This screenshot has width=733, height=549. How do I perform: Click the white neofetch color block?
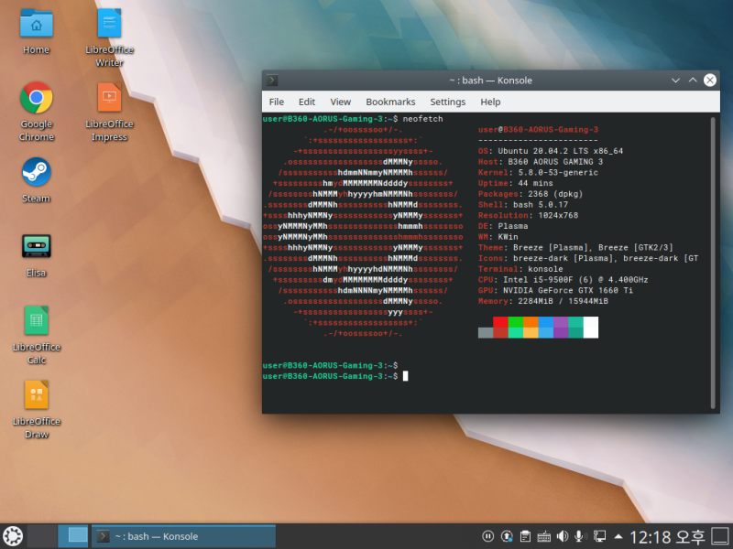click(x=590, y=328)
